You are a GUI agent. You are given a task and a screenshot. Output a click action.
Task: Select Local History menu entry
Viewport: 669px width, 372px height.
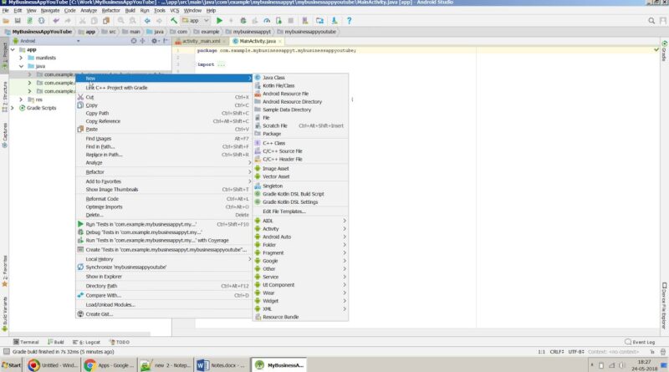click(163, 259)
